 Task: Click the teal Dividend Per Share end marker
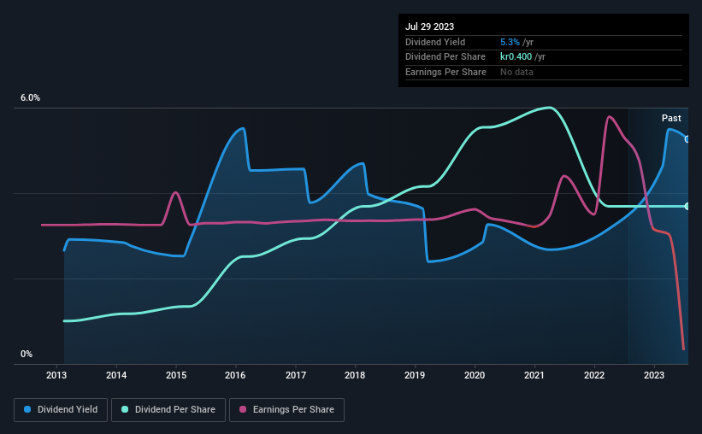pos(687,206)
